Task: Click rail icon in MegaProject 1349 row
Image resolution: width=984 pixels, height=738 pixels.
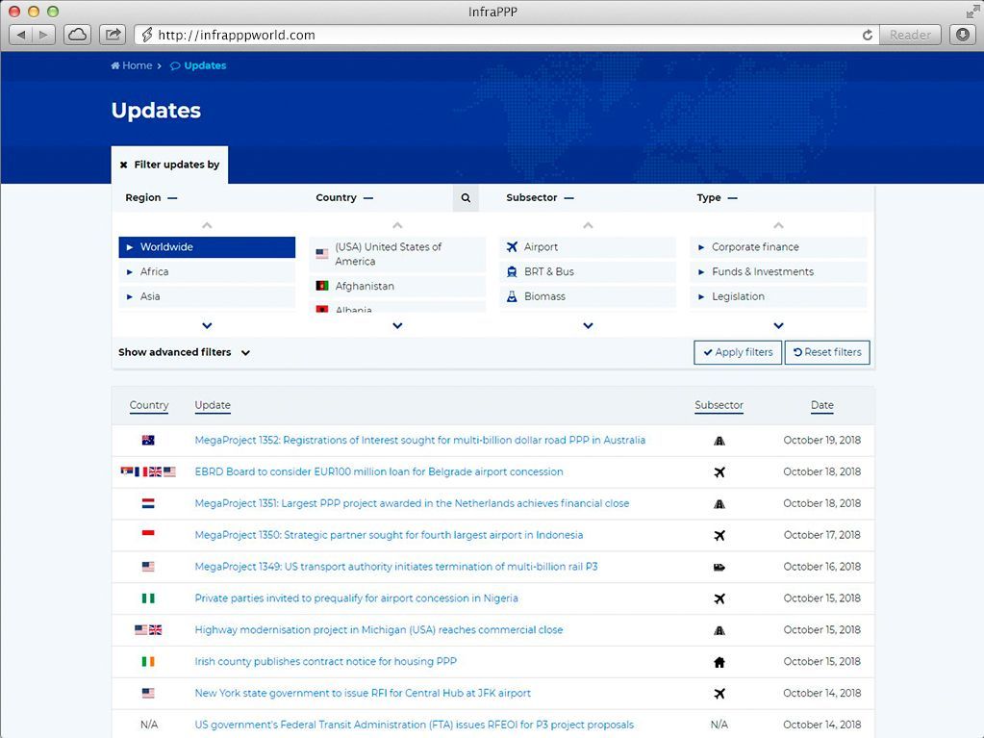Action: coord(719,568)
